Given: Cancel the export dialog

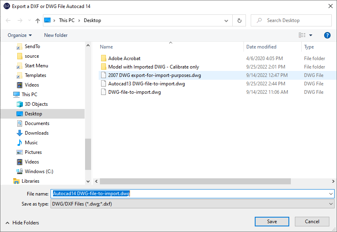Looking at the screenshot, I should [x=312, y=222].
